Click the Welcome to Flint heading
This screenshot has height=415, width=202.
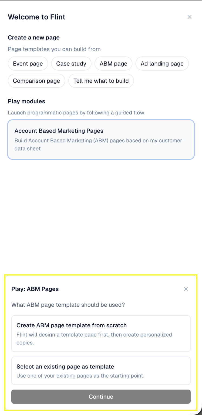37,17
